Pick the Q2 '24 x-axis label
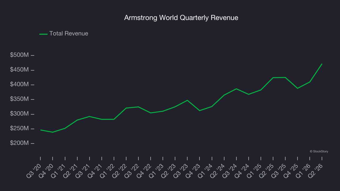The width and height of the screenshot is (340, 191). (217, 171)
